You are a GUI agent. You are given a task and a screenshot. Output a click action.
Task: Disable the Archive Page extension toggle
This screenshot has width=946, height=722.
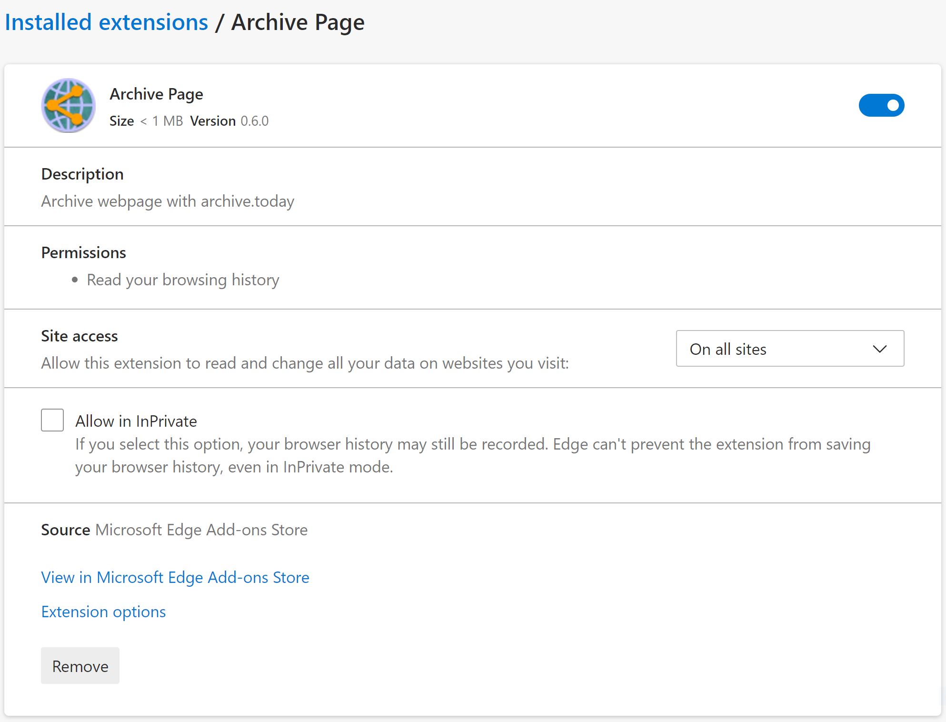881,105
